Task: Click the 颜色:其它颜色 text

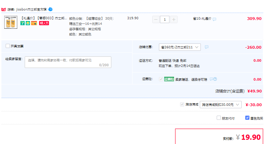Action: pyautogui.click(x=80, y=34)
